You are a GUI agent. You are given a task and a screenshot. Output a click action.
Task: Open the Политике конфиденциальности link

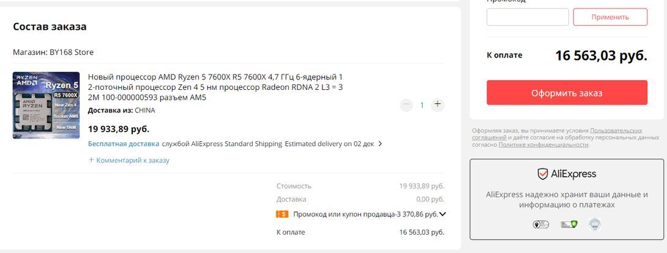543,145
